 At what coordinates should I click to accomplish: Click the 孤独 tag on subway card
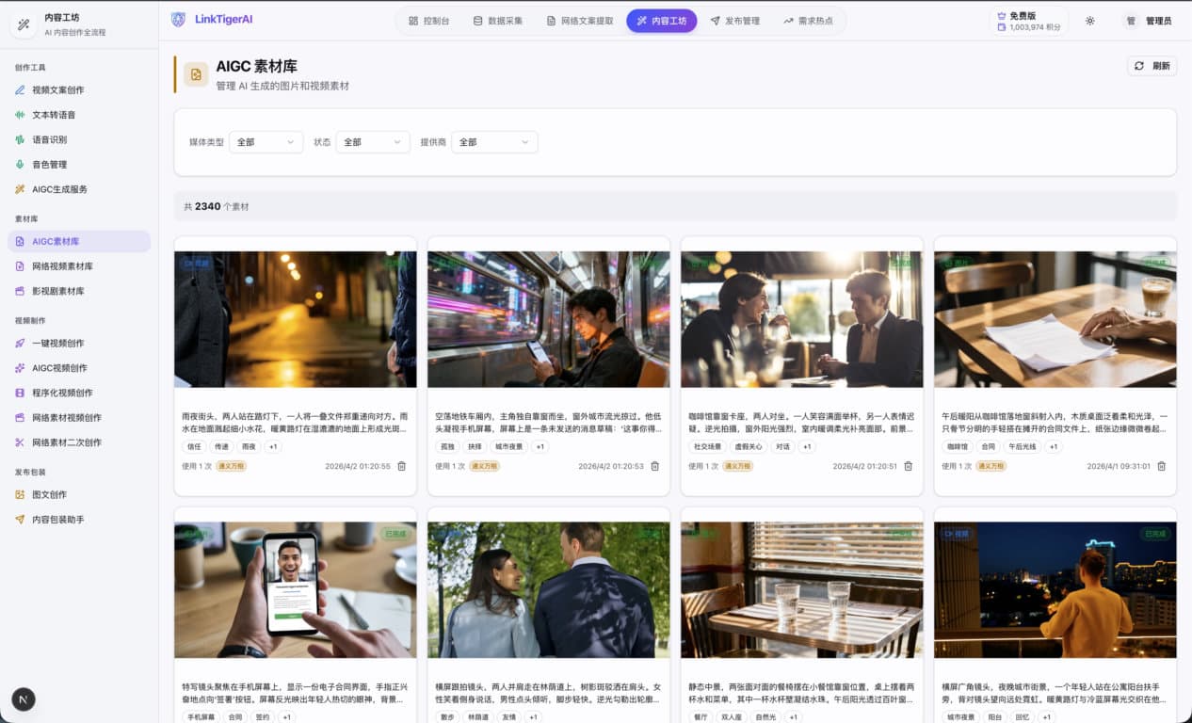pos(447,447)
